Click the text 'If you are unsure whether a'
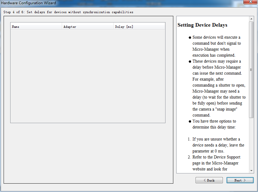The height and width of the screenshot is (192, 258). [216, 139]
